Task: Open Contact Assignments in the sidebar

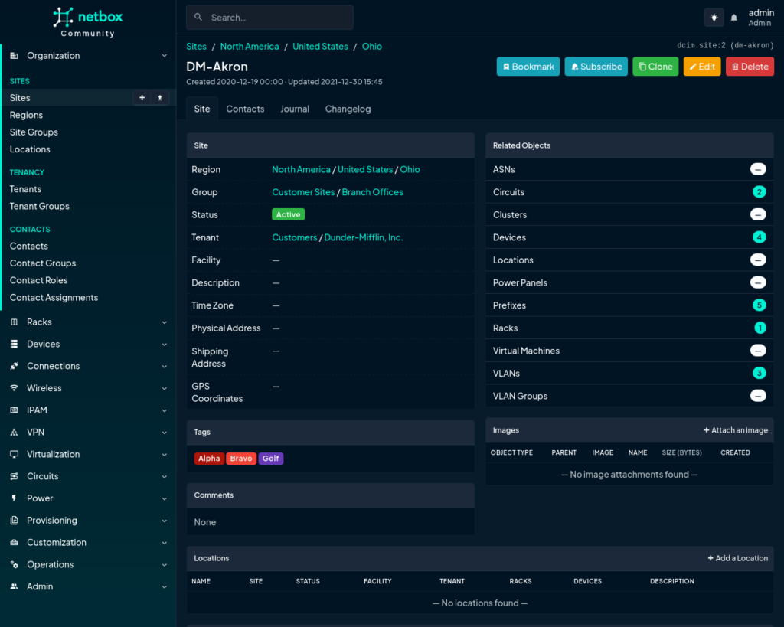Action: [x=54, y=298]
